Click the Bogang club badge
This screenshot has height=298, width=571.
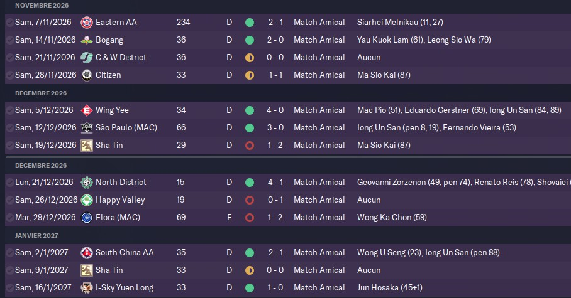tap(87, 40)
